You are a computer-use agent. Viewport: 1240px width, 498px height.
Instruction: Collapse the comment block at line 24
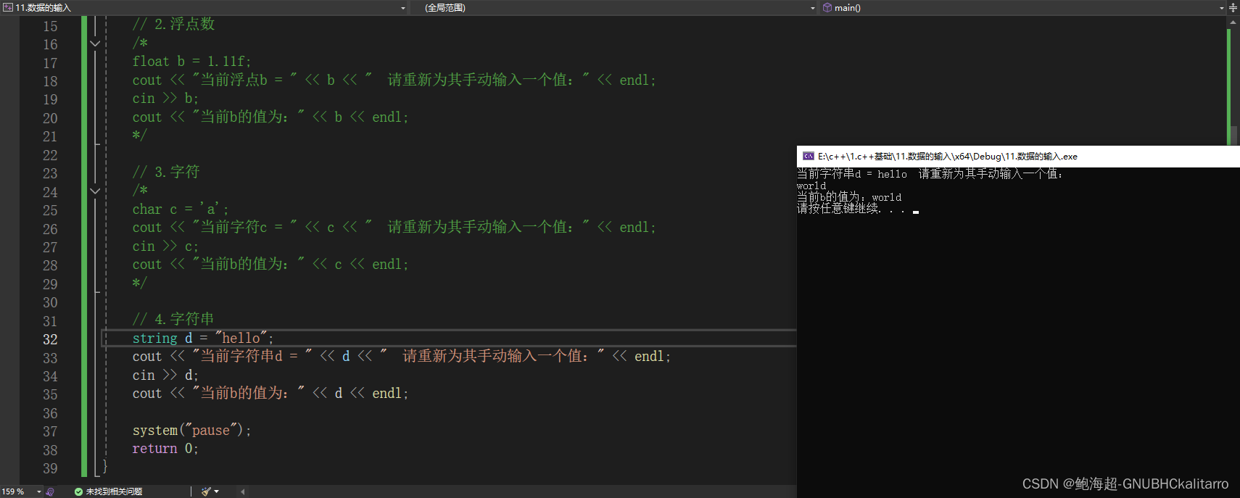click(x=95, y=191)
